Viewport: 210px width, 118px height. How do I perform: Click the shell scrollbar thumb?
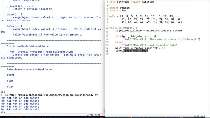click(x=104, y=111)
